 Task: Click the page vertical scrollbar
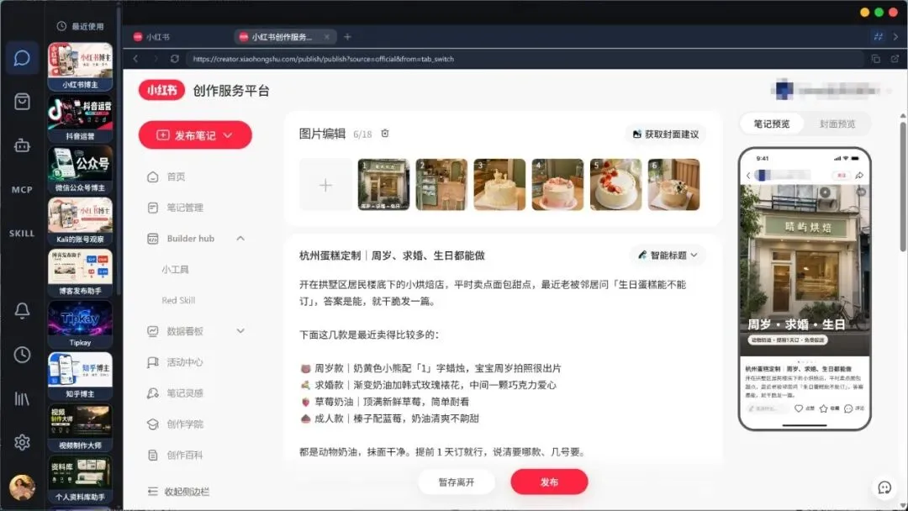click(903, 185)
